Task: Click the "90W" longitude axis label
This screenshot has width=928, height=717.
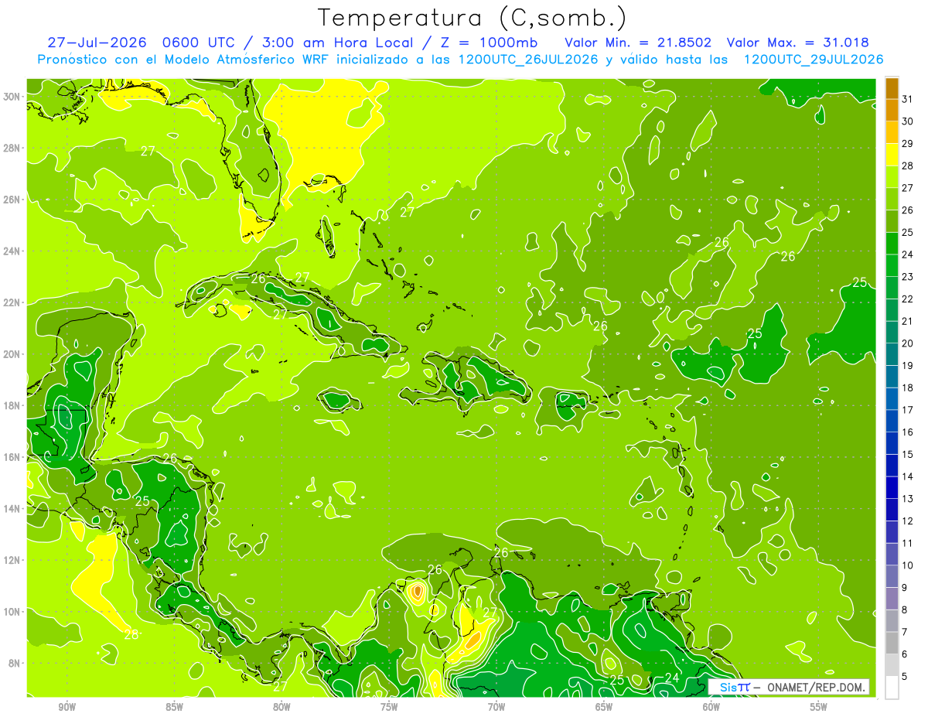Action: click(67, 708)
